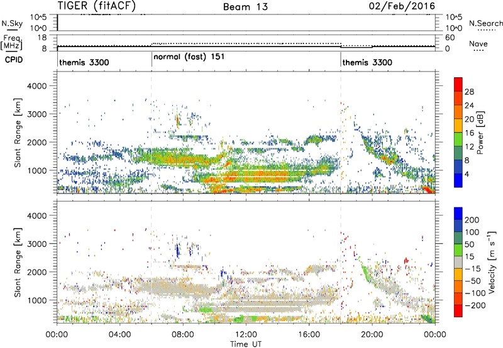Click the Nave legend label
The height and width of the screenshot is (348, 503).
[478, 43]
